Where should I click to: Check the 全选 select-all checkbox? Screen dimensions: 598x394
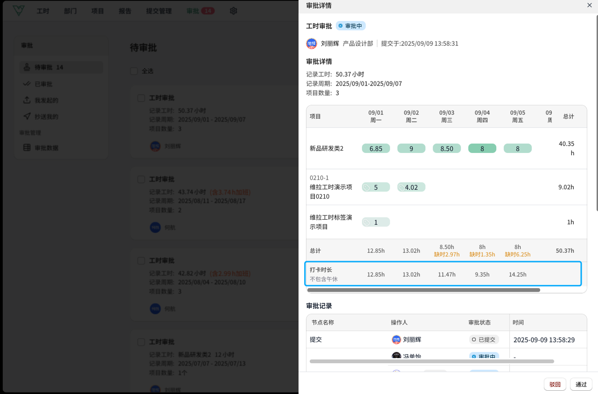[x=134, y=71]
